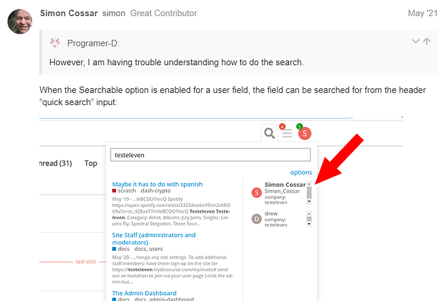Switch to the Top tab

pyautogui.click(x=91, y=164)
